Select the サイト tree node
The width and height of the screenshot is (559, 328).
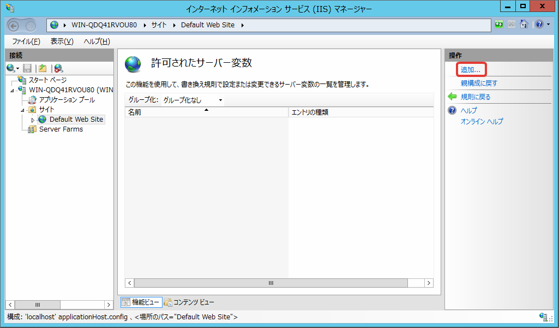click(x=47, y=109)
